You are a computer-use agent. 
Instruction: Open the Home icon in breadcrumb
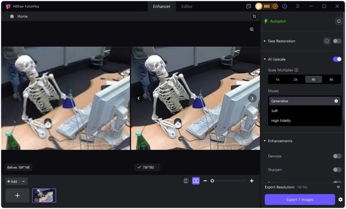point(12,16)
